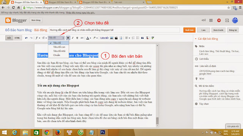The height and width of the screenshot is (136, 243).
Task: Click the Xem trước preview button
Action: point(218,30)
